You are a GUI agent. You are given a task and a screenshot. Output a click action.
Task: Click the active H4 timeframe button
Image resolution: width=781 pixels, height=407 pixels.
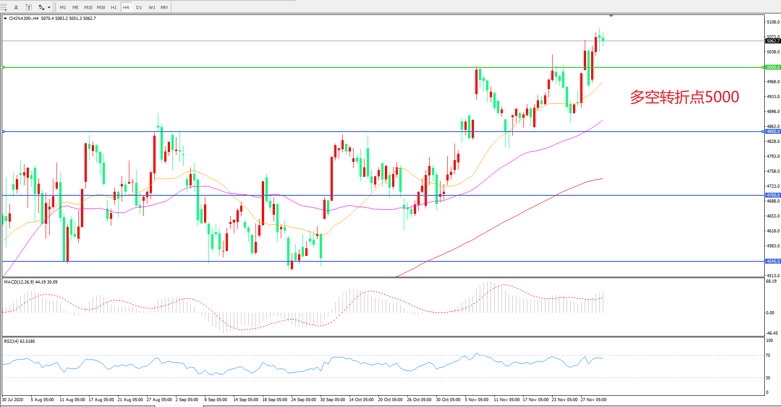(x=126, y=7)
